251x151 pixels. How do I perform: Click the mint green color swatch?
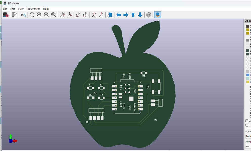coord(248,78)
